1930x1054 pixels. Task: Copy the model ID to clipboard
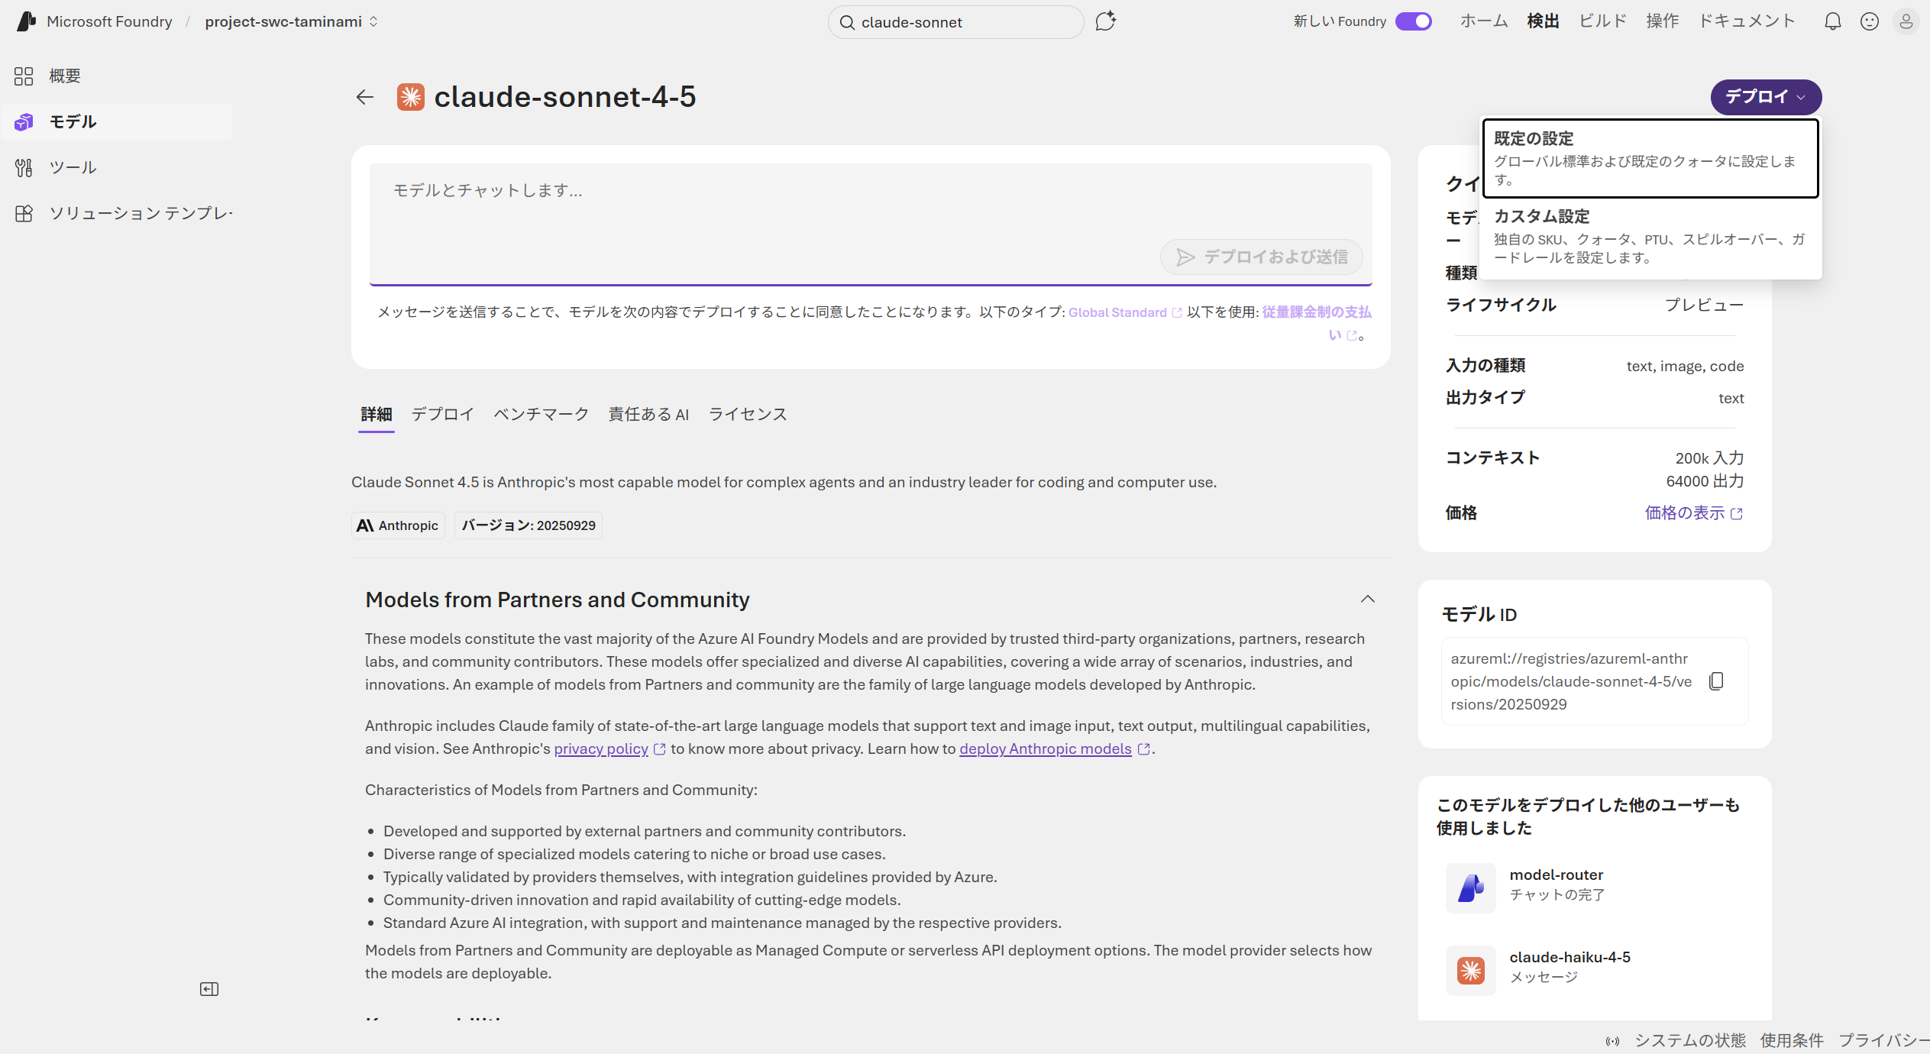pos(1716,681)
